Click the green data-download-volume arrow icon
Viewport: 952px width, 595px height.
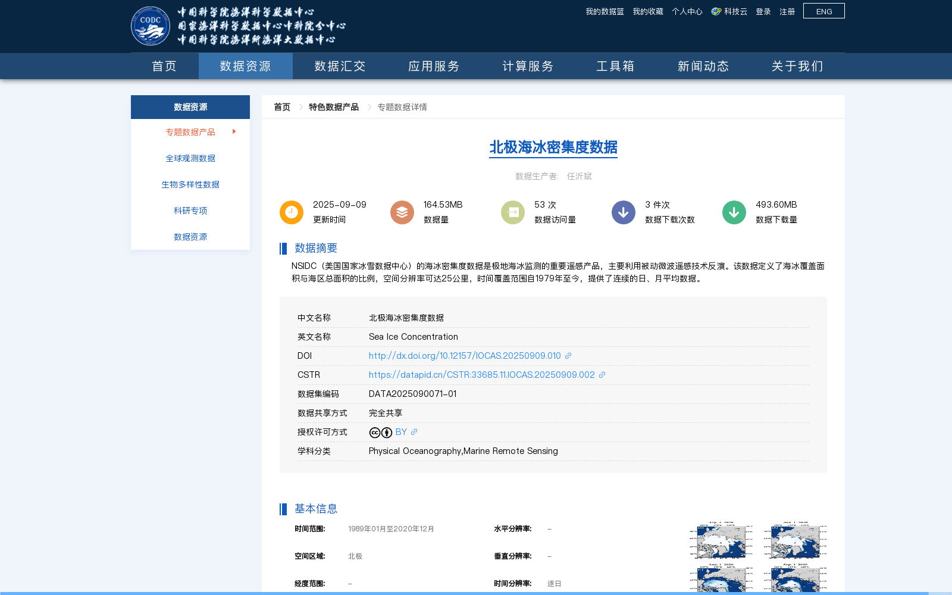tap(734, 212)
